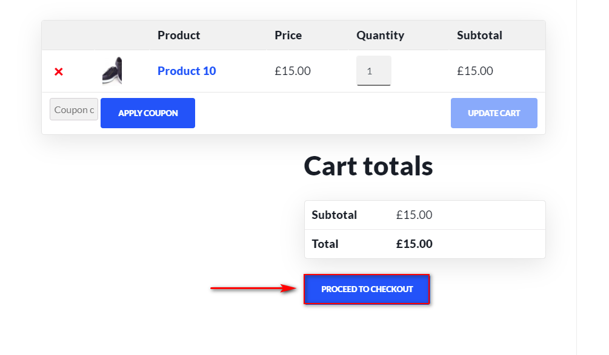
Task: Open the Product 10 shoe thumbnail
Action: (x=112, y=71)
